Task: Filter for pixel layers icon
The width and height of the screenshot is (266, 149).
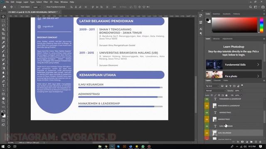Action: (222, 86)
